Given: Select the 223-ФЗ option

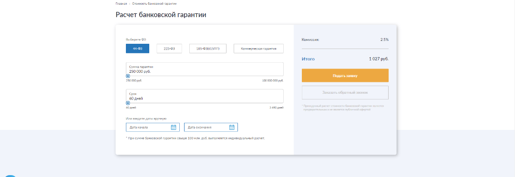Looking at the screenshot, I should coord(169,49).
